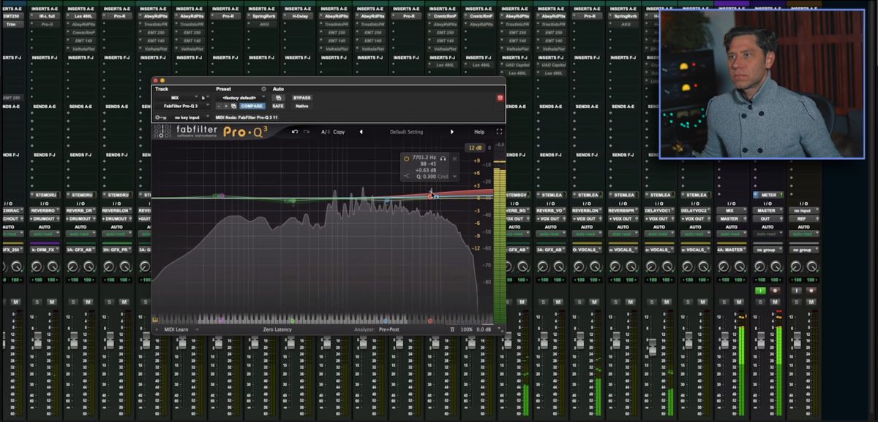
Task: Toggle SAFE mode in the plugin header
Action: coord(278,107)
